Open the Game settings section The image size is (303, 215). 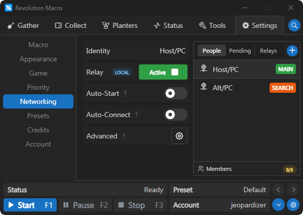point(39,73)
